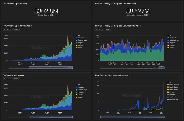
Task: Click TCG: Secondary Marketplace Volume (30D) panel title
Action: [x=115, y=4]
